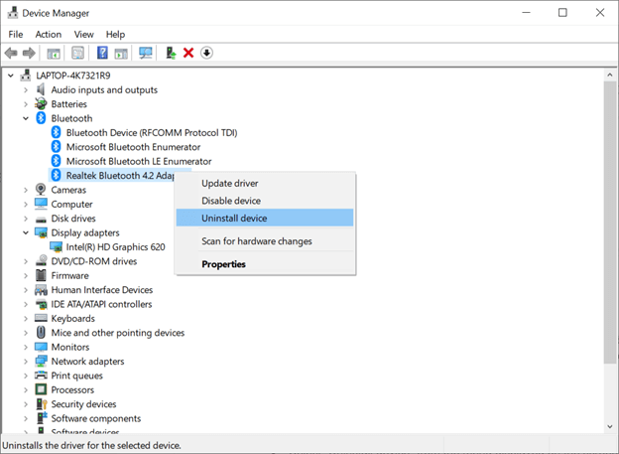Select Intel(R) HD Graphics 620
Screen dimensions: 619x454
tap(116, 246)
